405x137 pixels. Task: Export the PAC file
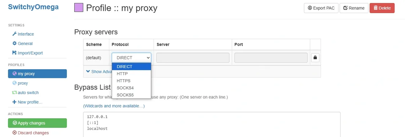click(x=321, y=8)
